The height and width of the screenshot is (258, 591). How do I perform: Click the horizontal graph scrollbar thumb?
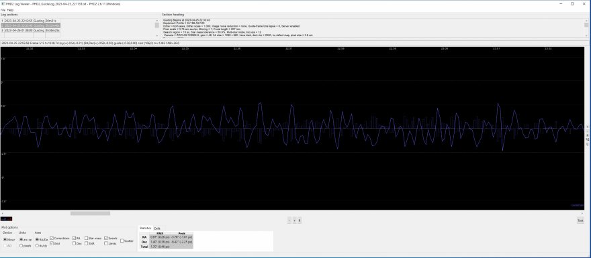click(90, 213)
